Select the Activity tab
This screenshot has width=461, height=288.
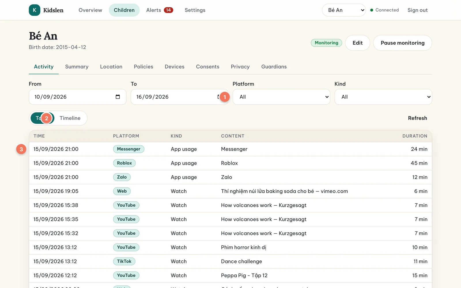pyautogui.click(x=44, y=67)
